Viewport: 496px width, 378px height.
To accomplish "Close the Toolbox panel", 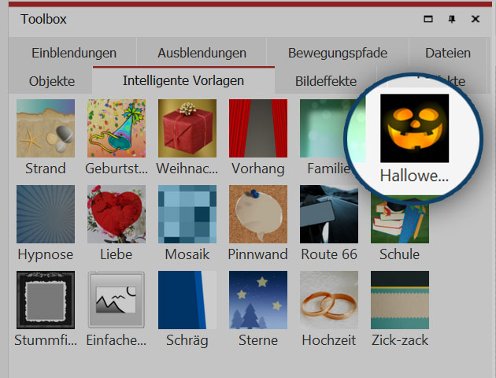I will point(475,19).
